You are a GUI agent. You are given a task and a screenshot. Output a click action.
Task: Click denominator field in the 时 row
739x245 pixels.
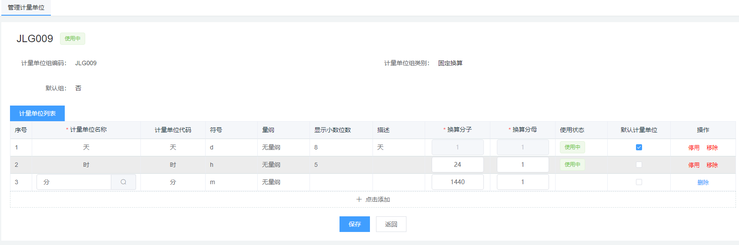coord(523,165)
